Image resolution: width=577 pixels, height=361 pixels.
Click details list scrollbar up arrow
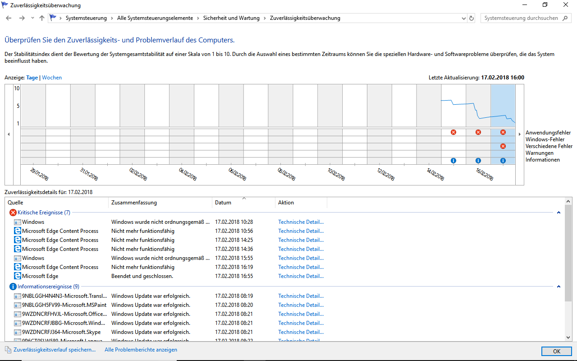click(x=568, y=202)
